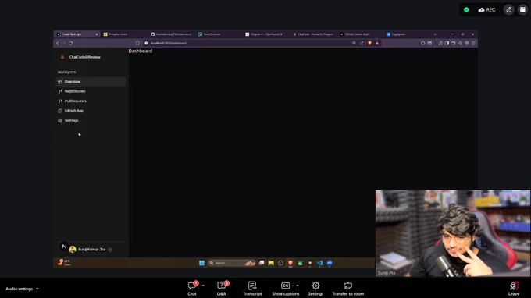The width and height of the screenshot is (531, 298).
Task: Open the Zoom app from the taskbar
Action: pos(330,263)
